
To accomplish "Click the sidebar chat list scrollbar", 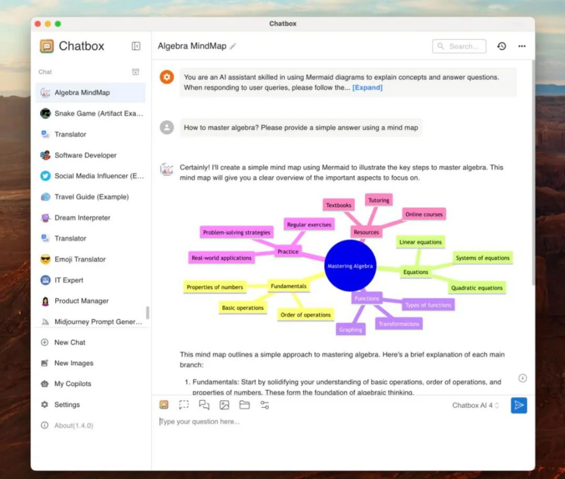I will [x=148, y=313].
